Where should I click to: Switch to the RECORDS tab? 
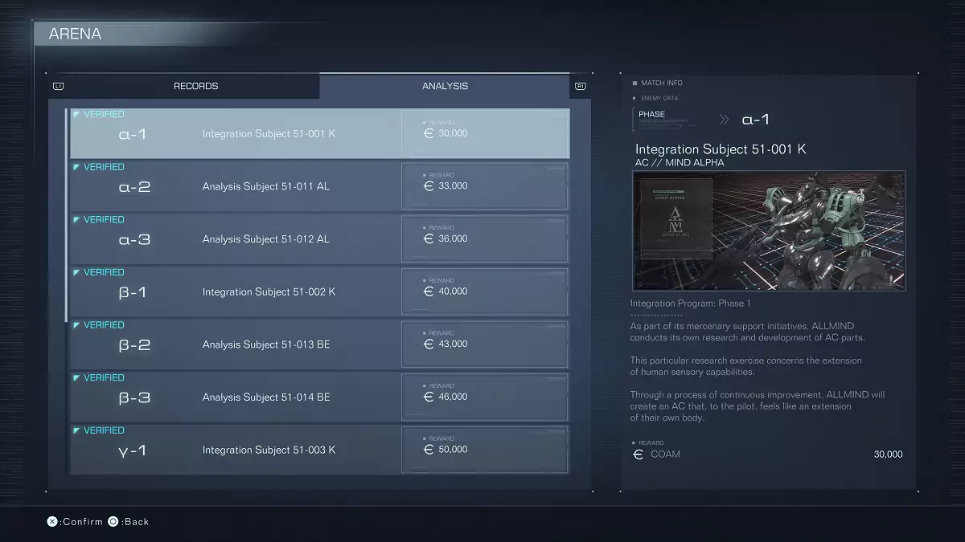click(195, 86)
